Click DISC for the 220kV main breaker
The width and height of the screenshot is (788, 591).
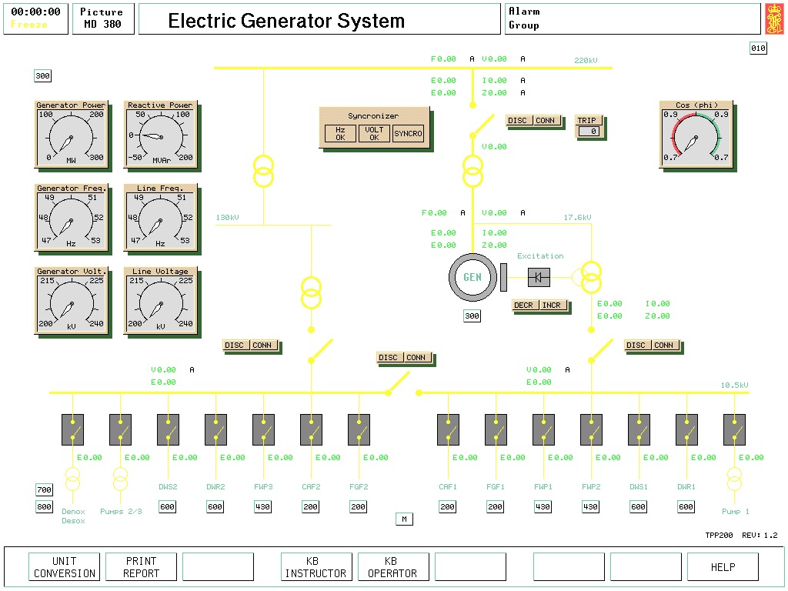click(x=518, y=121)
